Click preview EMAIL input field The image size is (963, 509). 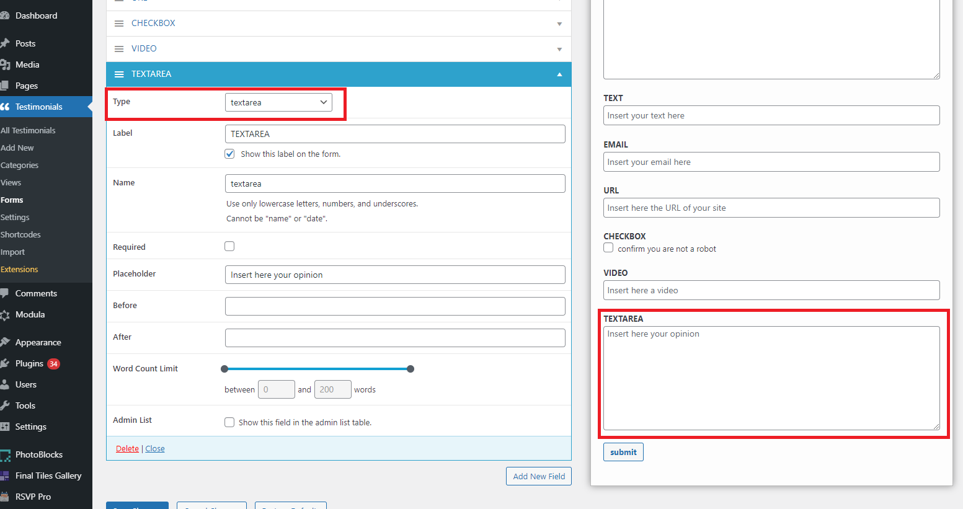coord(771,162)
